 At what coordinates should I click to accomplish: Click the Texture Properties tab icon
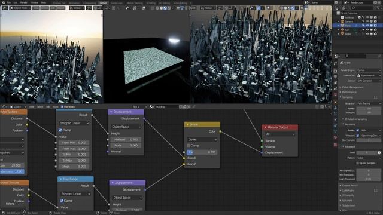pyautogui.click(x=335, y=145)
